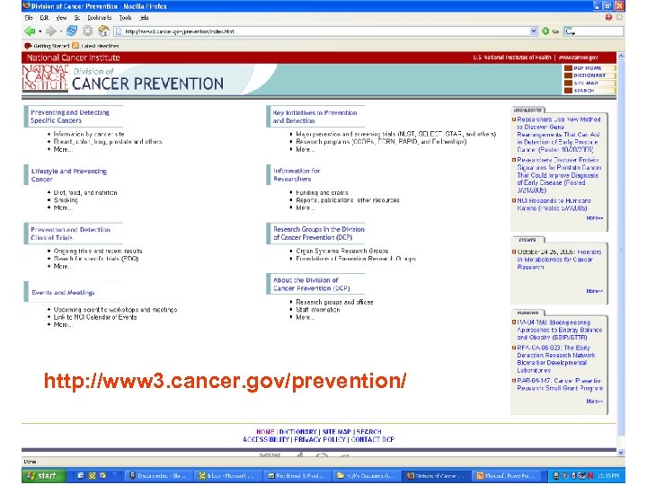Screen dimensions: 647x485
Task: Open the Bookmarks menu
Action: click(100, 18)
